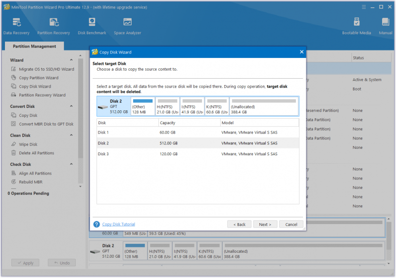
Task: Click the Wipe Disk eraser icon
Action: [x=14, y=144]
